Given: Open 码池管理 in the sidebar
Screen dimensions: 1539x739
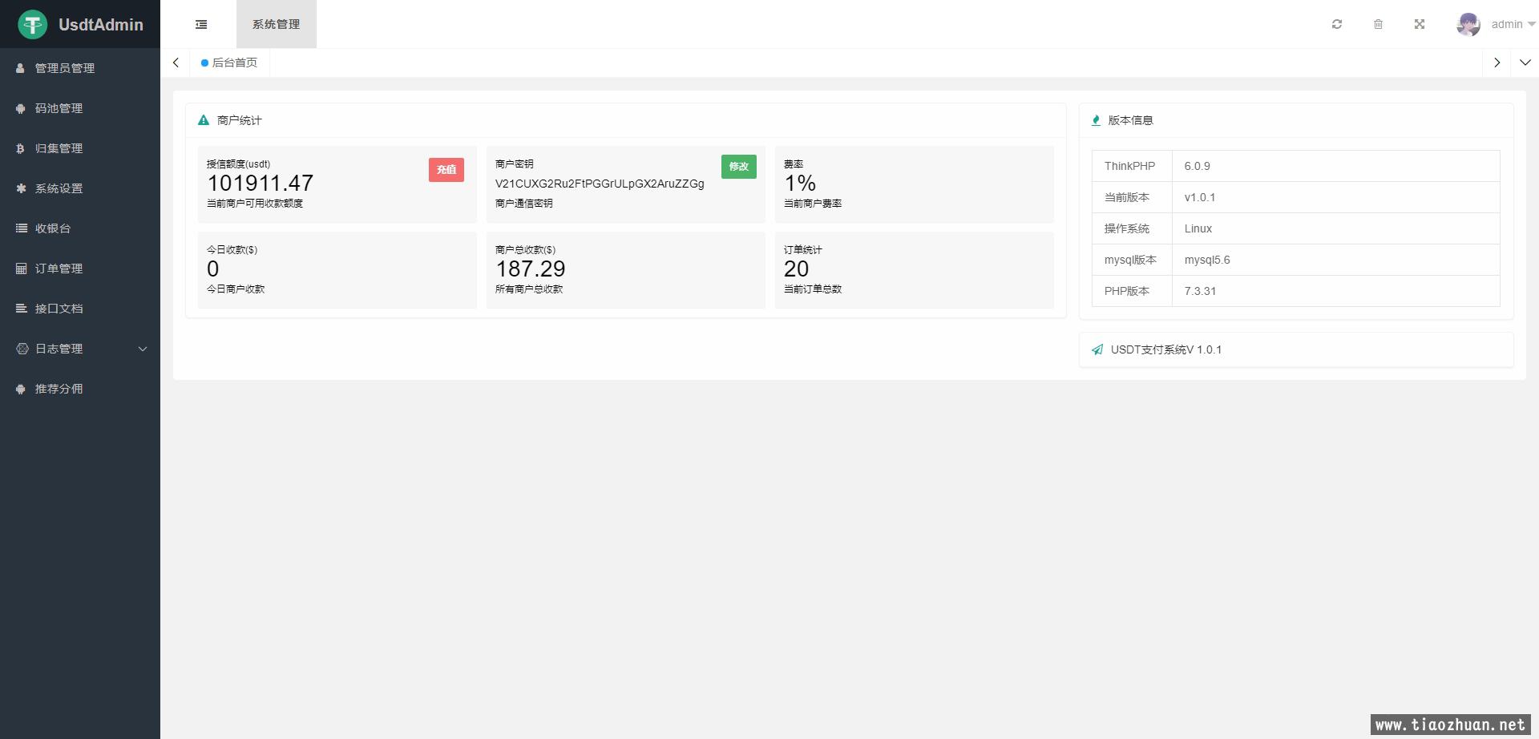Looking at the screenshot, I should click(x=59, y=108).
